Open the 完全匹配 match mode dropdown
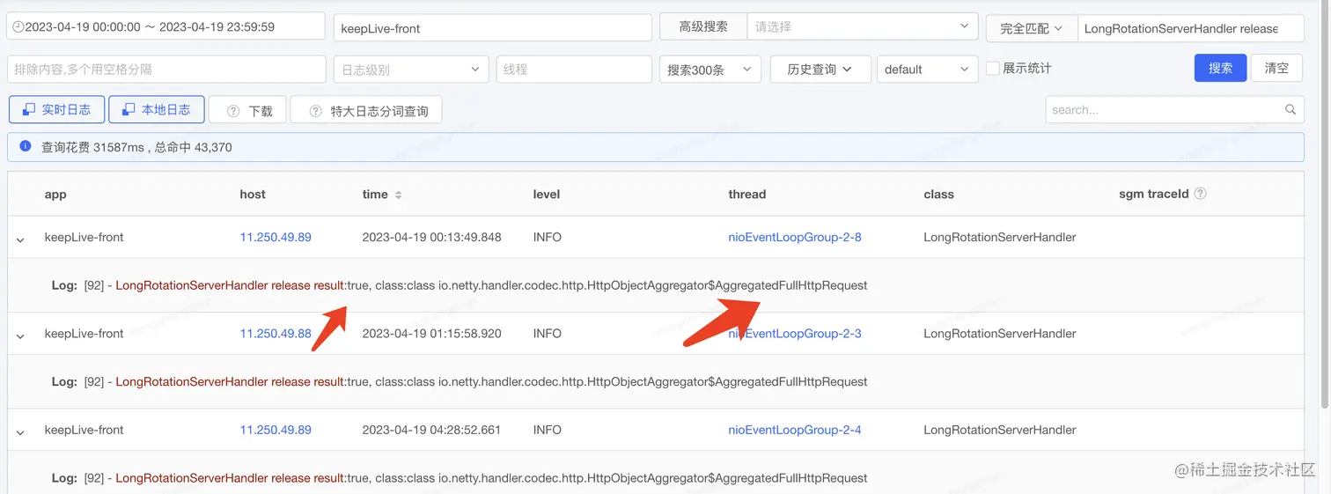 click(x=1032, y=28)
